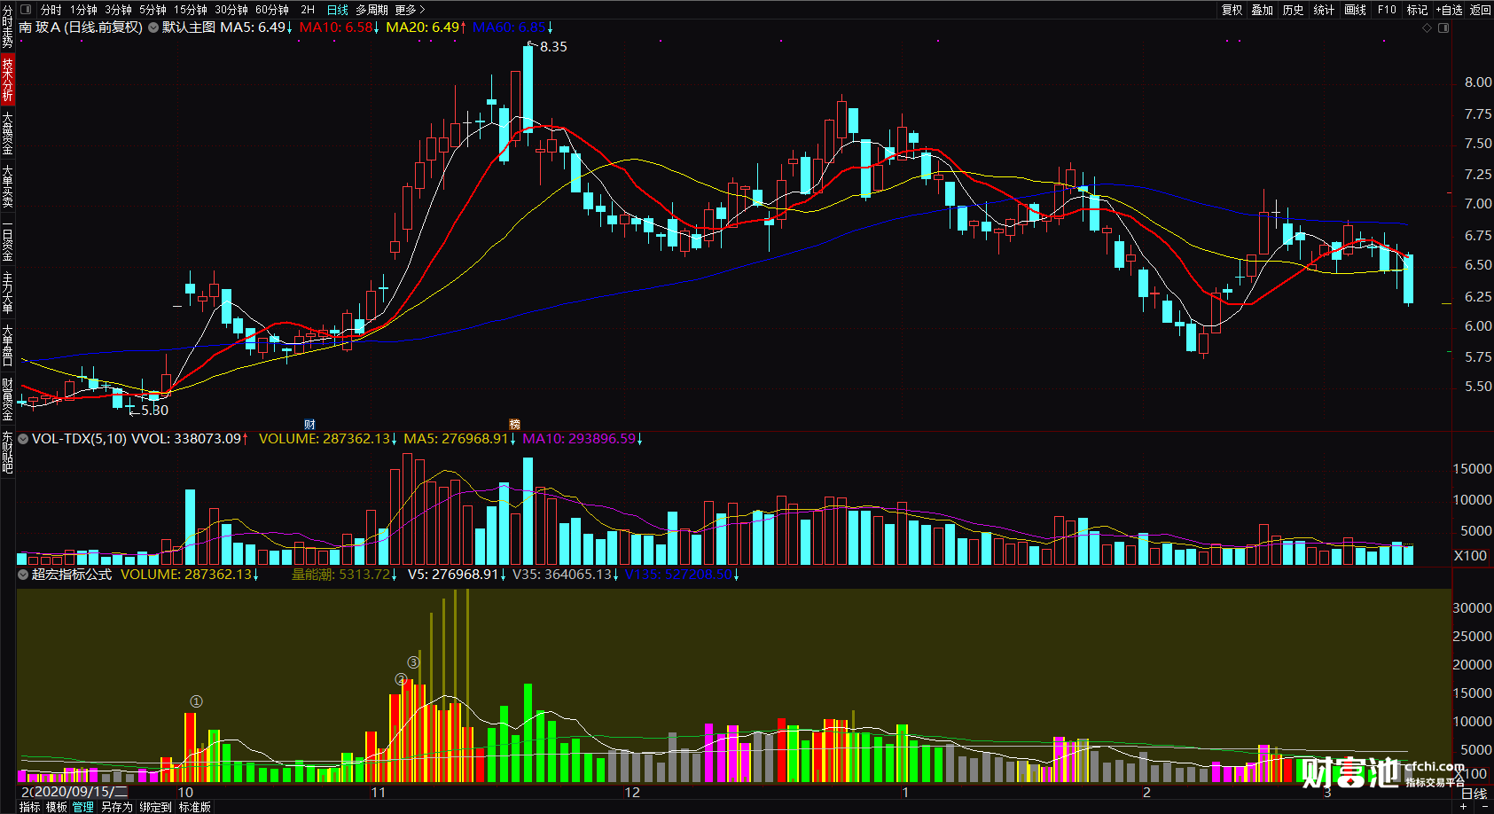Viewport: 1494px width, 814px height.
Task: Click MA60: 6.85 indicator label
Action: point(512,27)
